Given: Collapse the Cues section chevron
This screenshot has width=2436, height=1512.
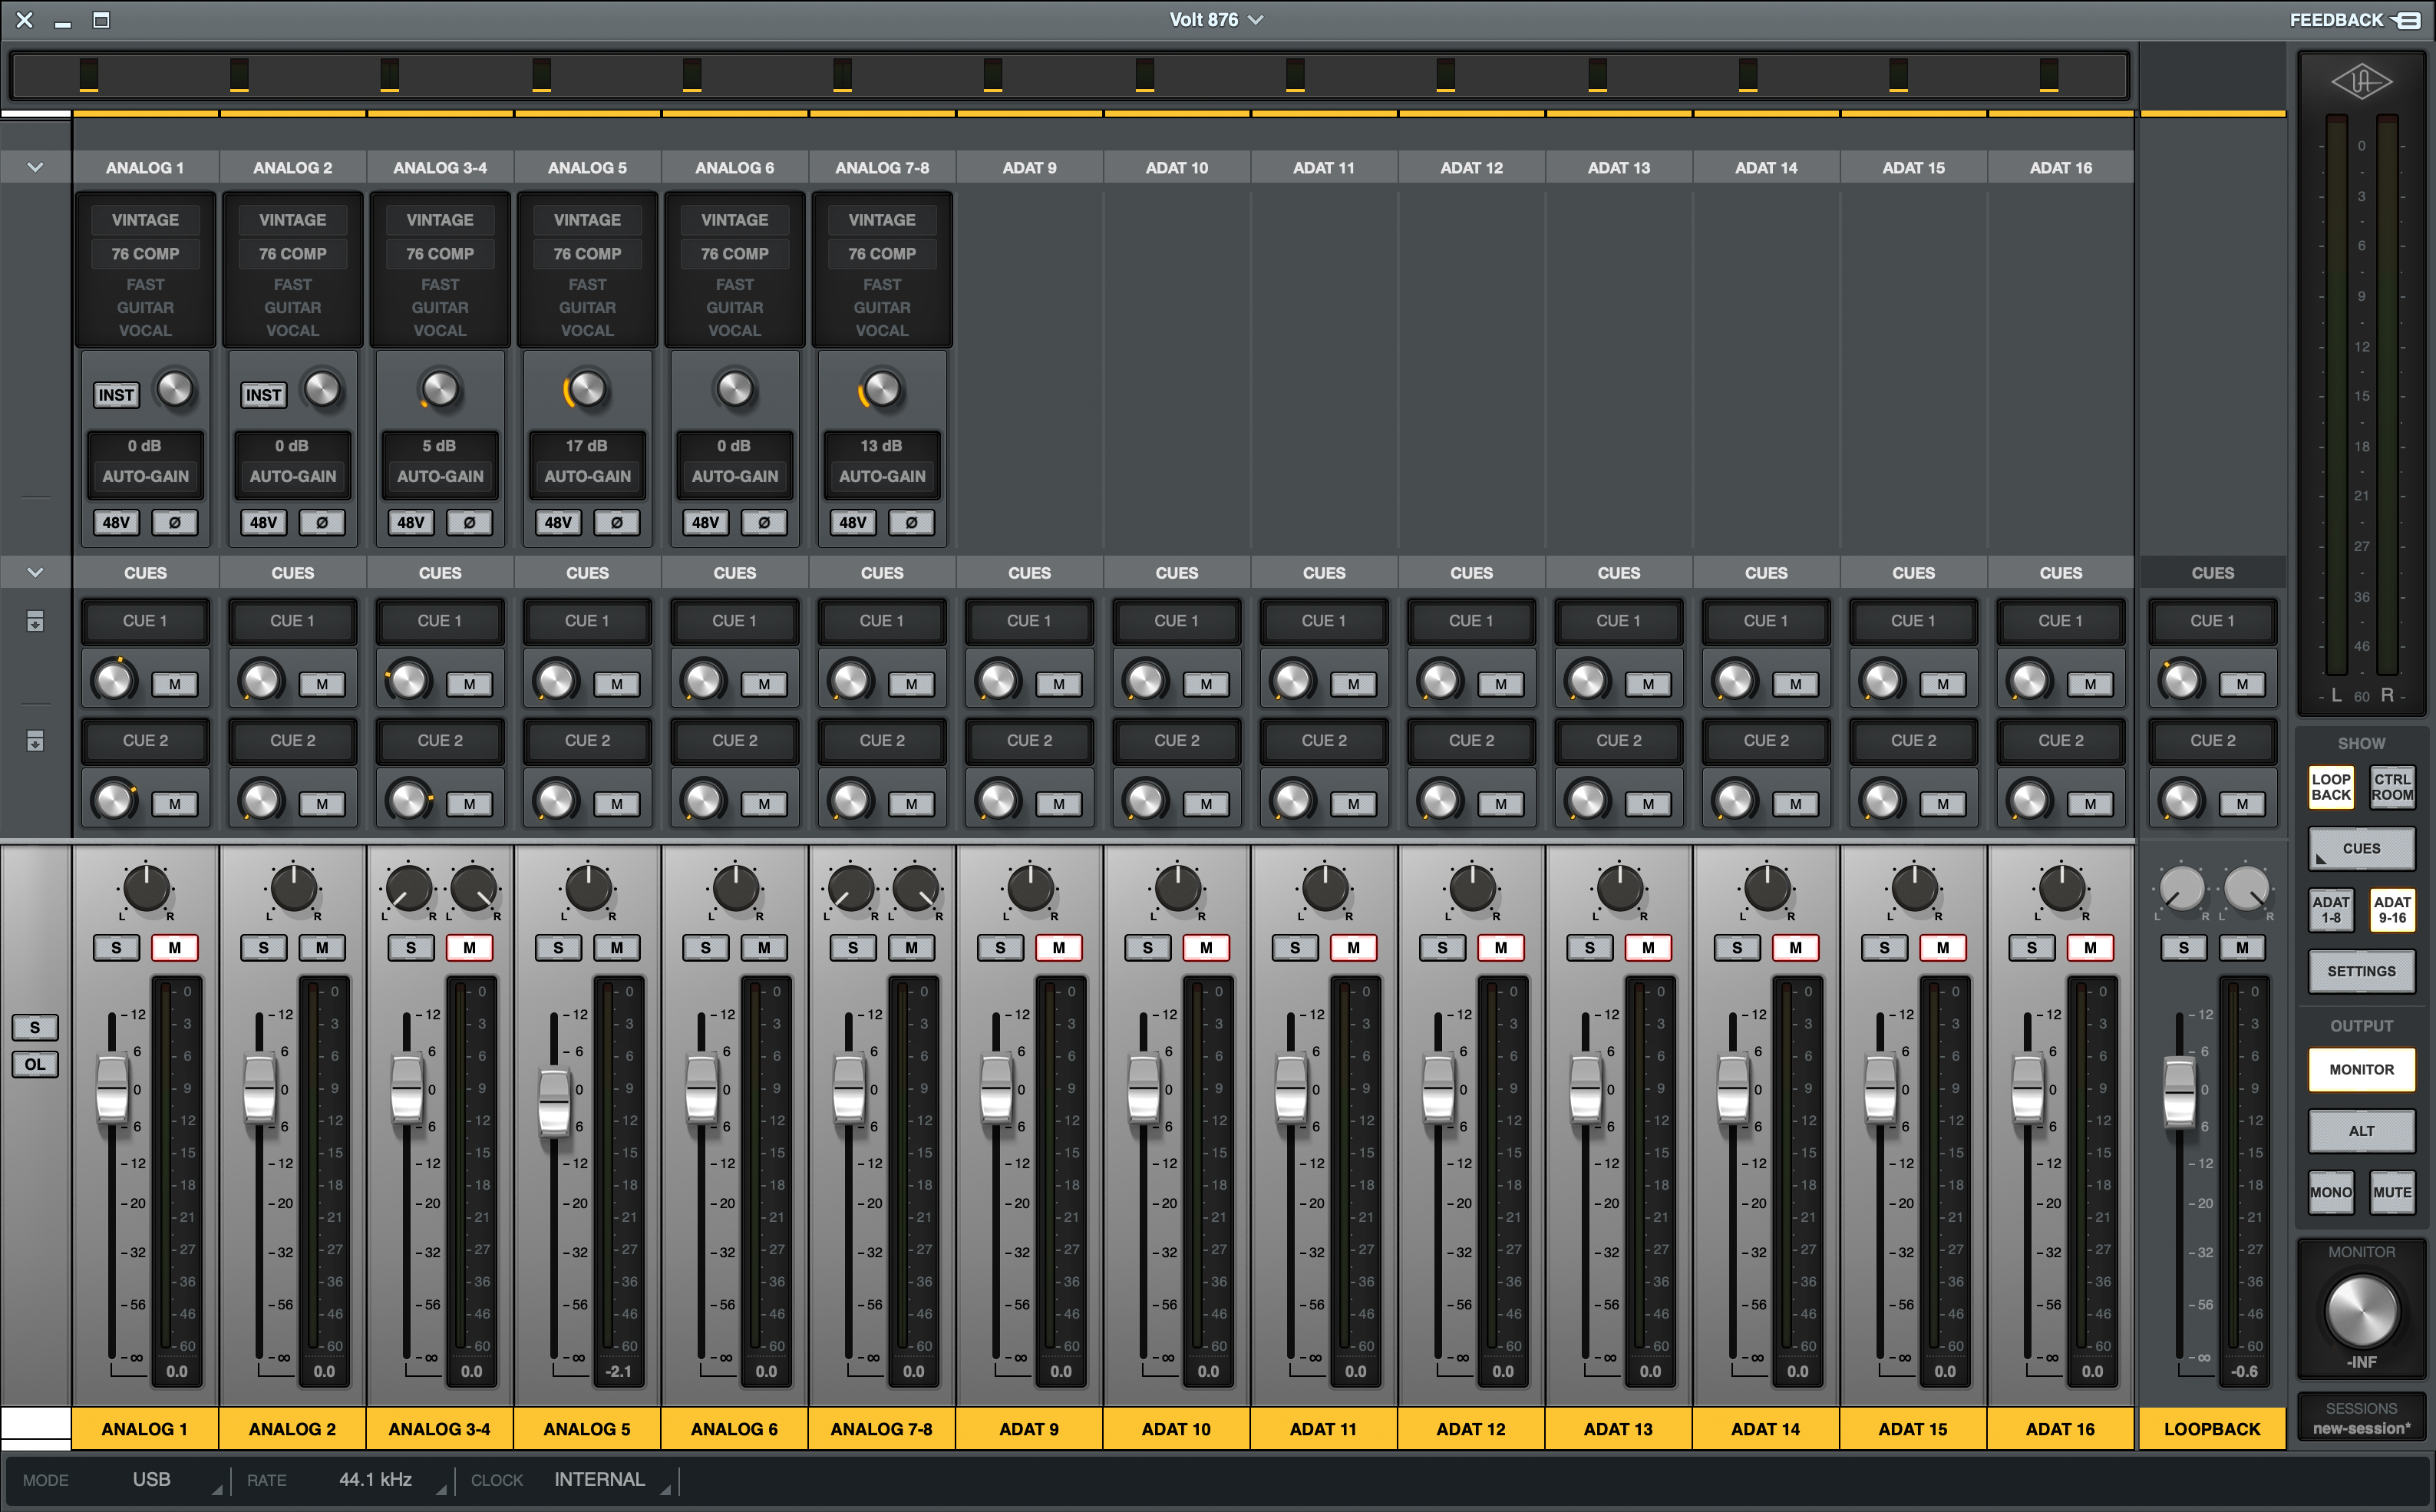Looking at the screenshot, I should [35, 572].
